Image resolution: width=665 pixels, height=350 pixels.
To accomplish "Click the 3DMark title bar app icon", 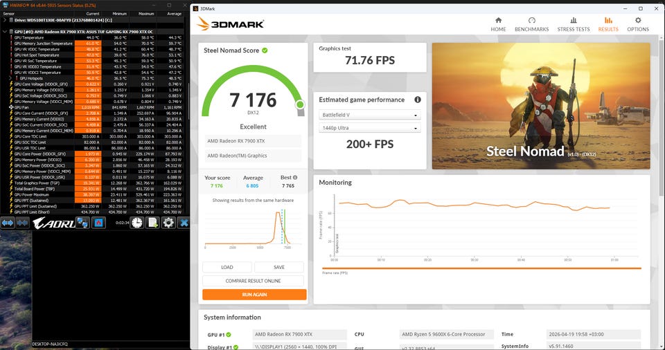I will click(x=195, y=8).
